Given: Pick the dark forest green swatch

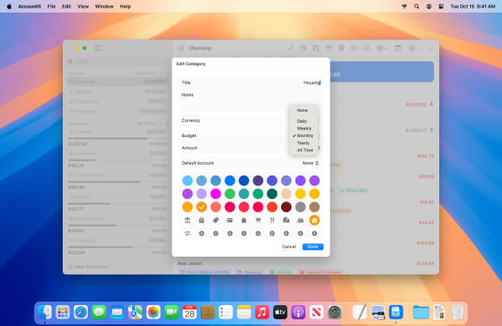Looking at the screenshot, I should tap(272, 194).
